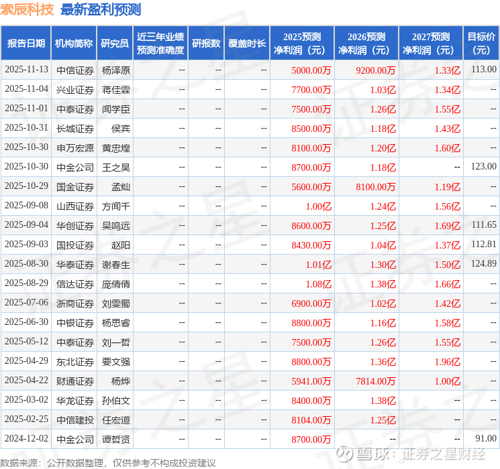The height and width of the screenshot is (469, 500).
Task: Click 1.60亿 forecast value
Action: pos(448,148)
